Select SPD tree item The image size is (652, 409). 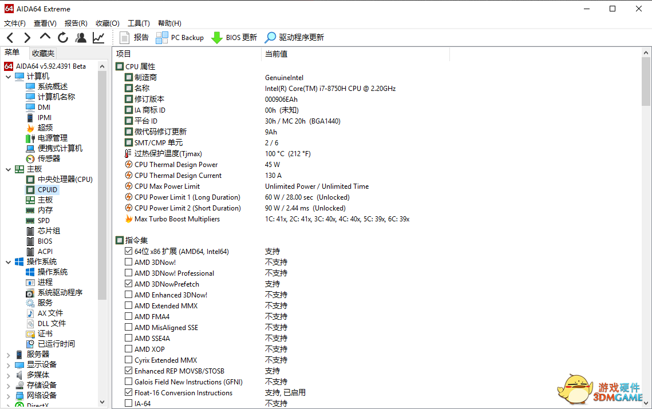(x=44, y=221)
